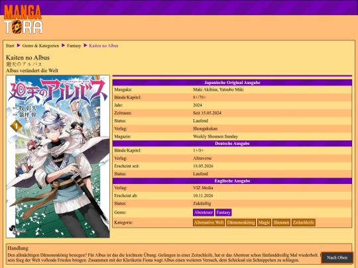Click the 1+/8+ German volumes value
Screen dimensions: 358x268
pos(198,150)
